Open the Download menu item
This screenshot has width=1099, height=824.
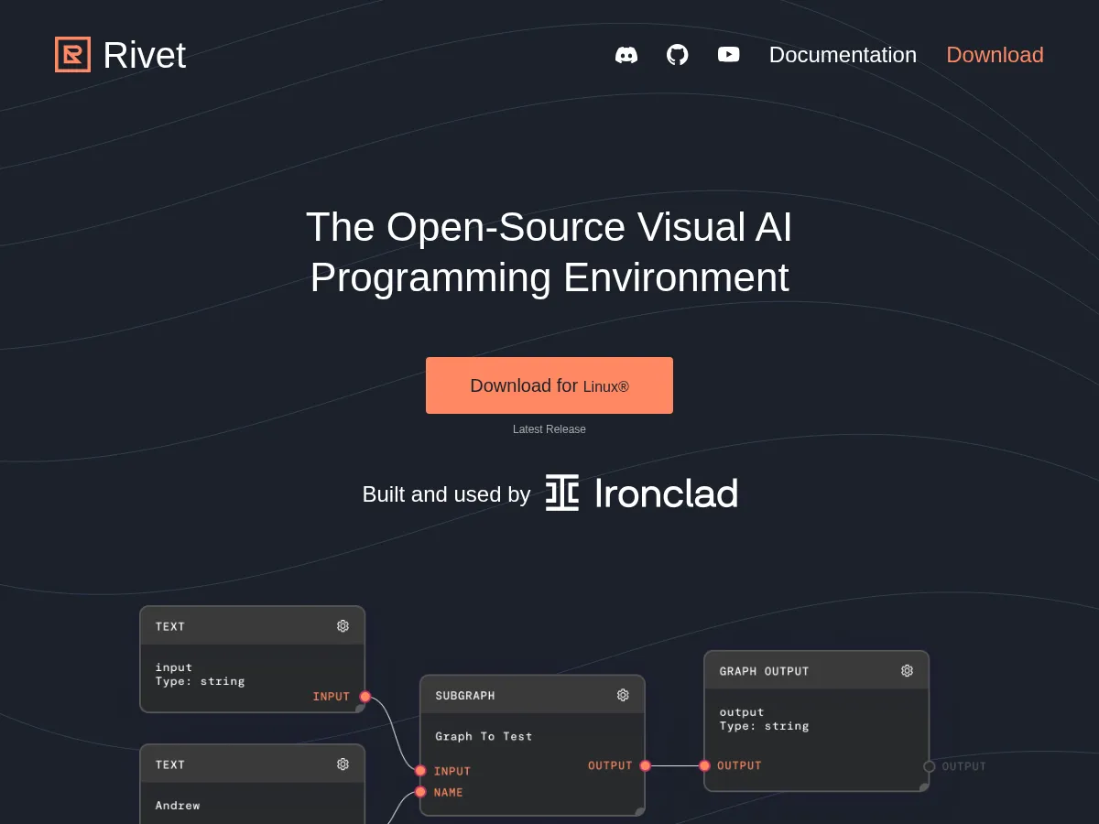995,55
